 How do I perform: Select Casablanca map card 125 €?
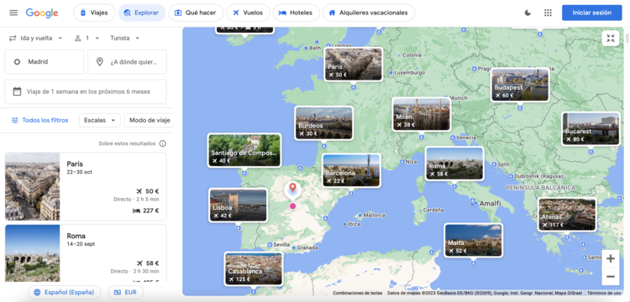click(254, 268)
